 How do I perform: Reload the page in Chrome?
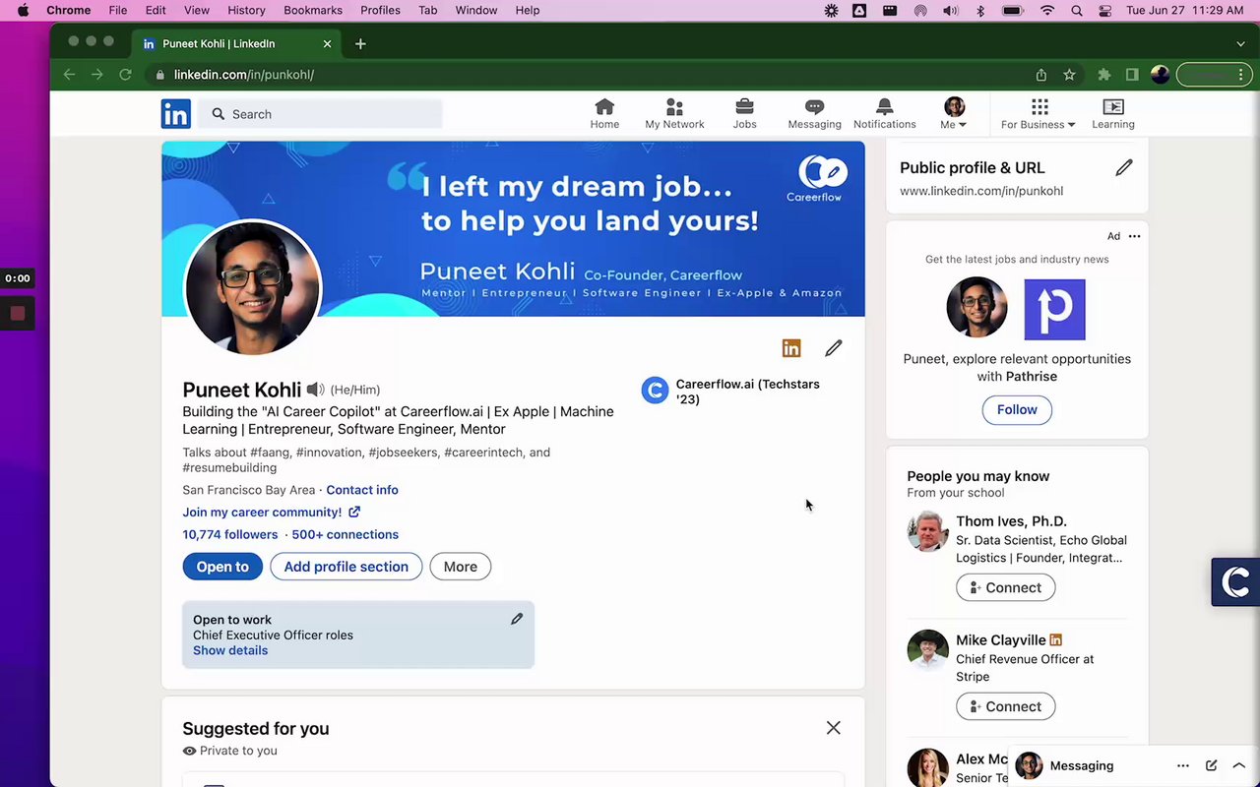[125, 75]
